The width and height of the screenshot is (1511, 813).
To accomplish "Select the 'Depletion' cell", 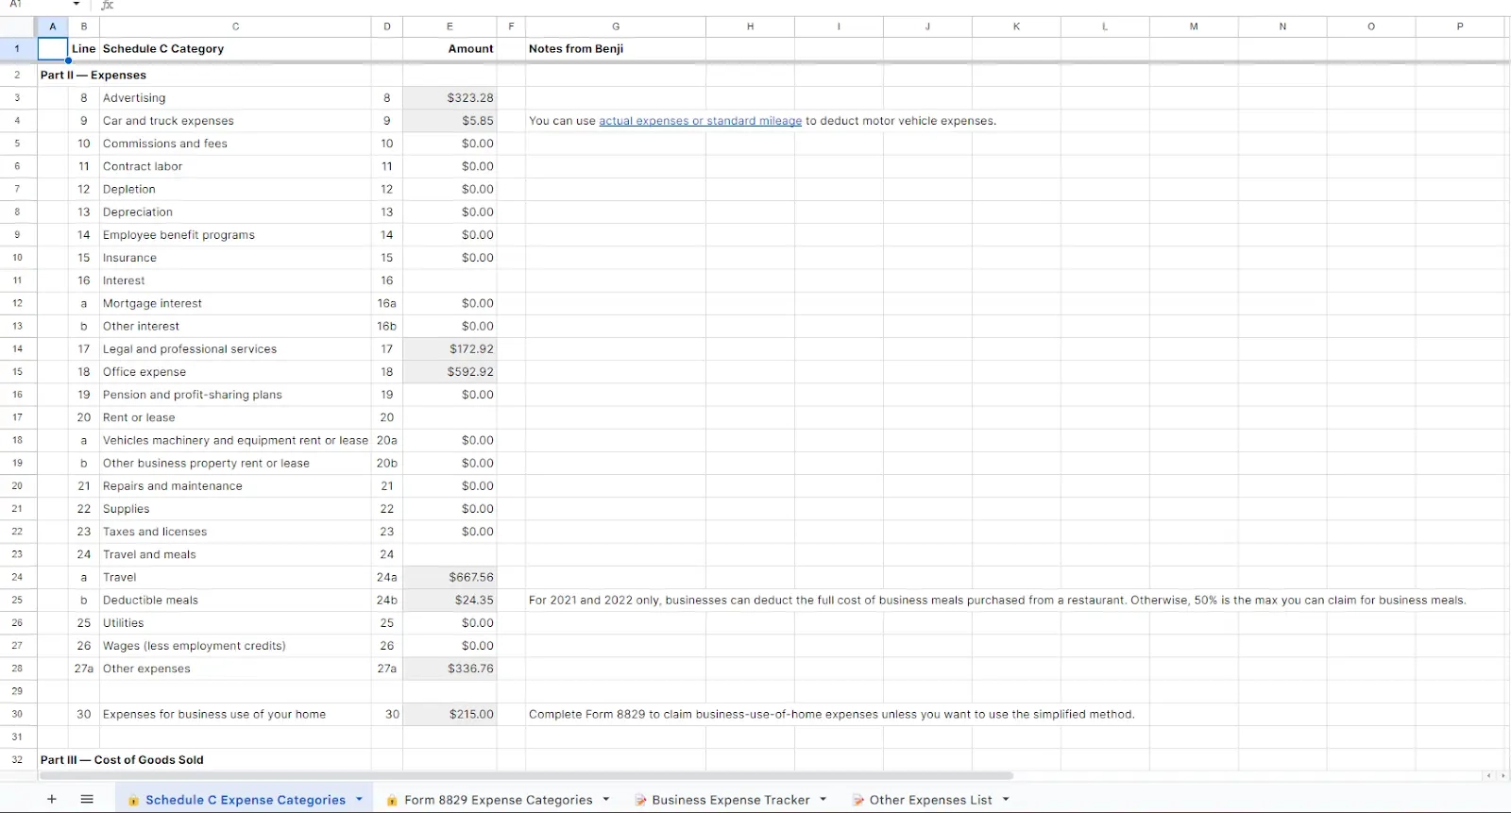I will coord(235,189).
